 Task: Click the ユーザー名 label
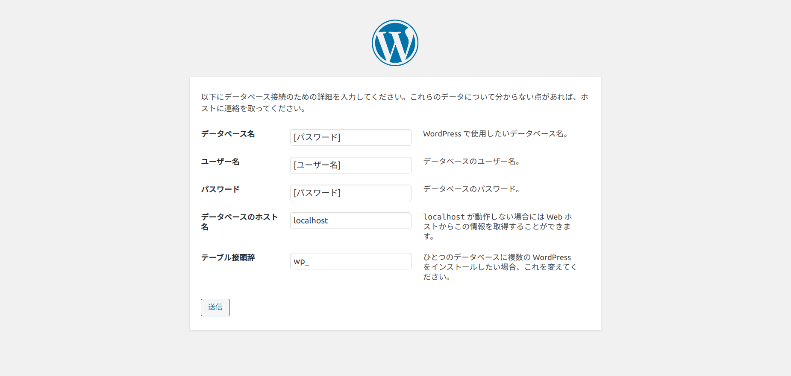[220, 162]
